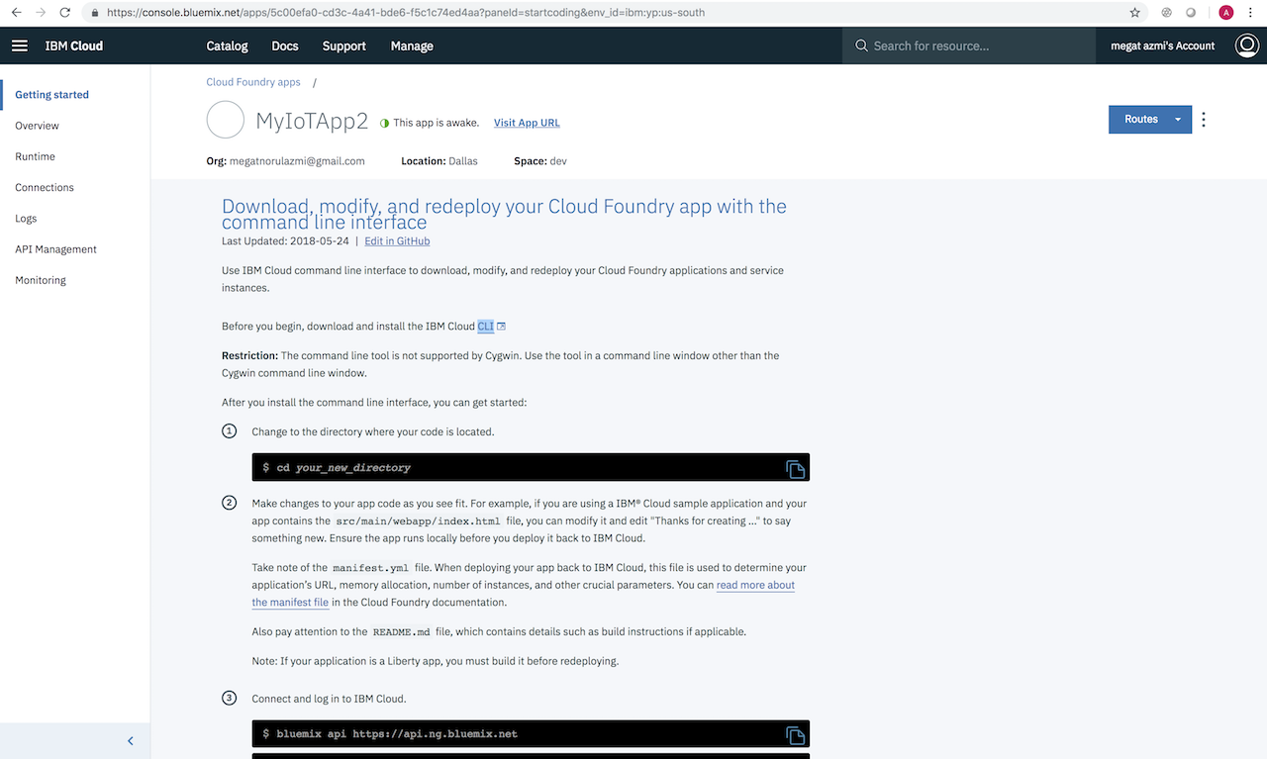Click the MyIoTApp2 app title

pyautogui.click(x=312, y=122)
